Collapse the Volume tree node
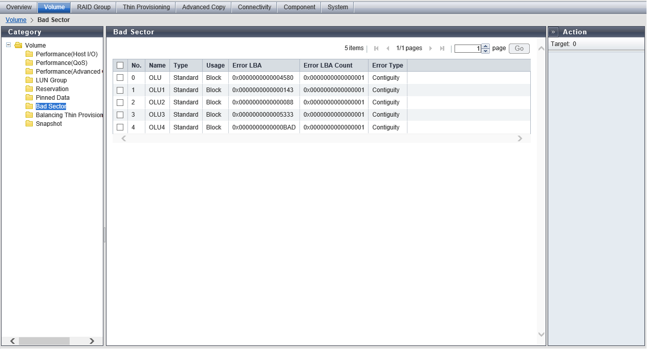 point(9,45)
